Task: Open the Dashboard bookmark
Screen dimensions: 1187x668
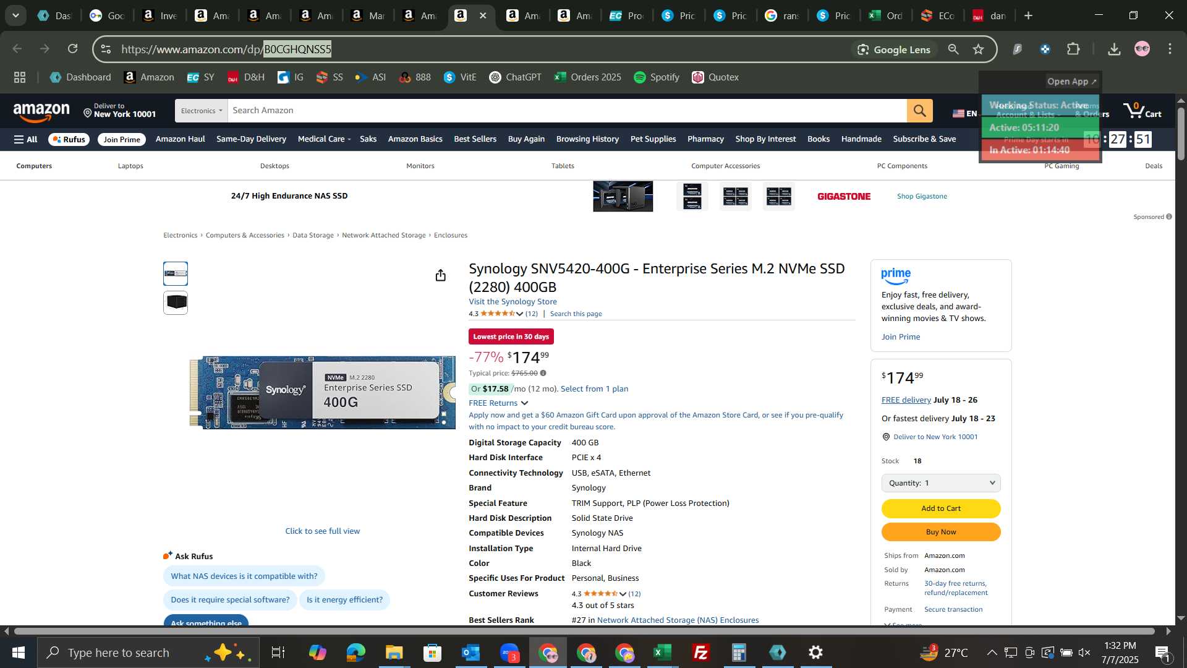Action: (x=80, y=77)
